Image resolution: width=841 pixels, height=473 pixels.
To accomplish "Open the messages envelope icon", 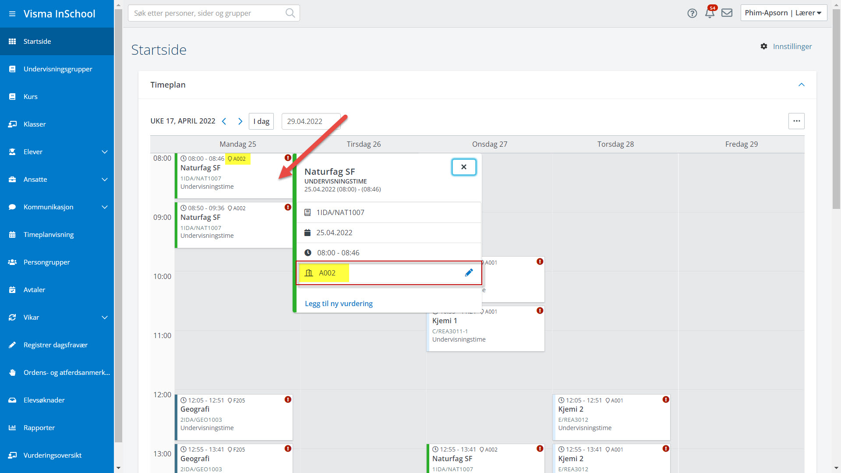I will tap(727, 13).
